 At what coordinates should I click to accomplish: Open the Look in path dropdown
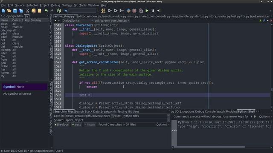coord(90,116)
